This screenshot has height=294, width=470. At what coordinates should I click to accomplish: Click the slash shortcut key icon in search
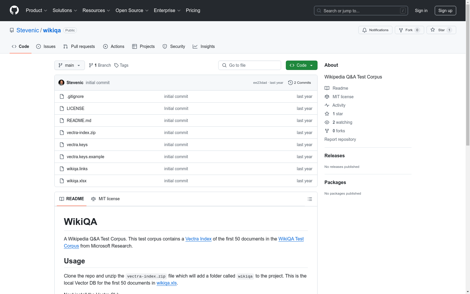click(x=403, y=11)
